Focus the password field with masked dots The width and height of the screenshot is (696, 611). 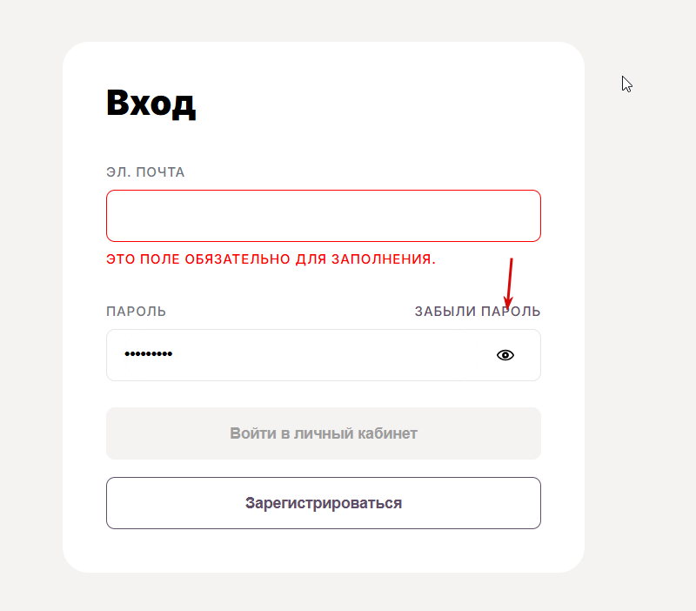[x=296, y=355]
